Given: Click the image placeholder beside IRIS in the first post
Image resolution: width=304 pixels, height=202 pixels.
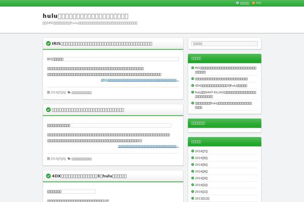Looking at the screenshot, I should pos(113,59).
